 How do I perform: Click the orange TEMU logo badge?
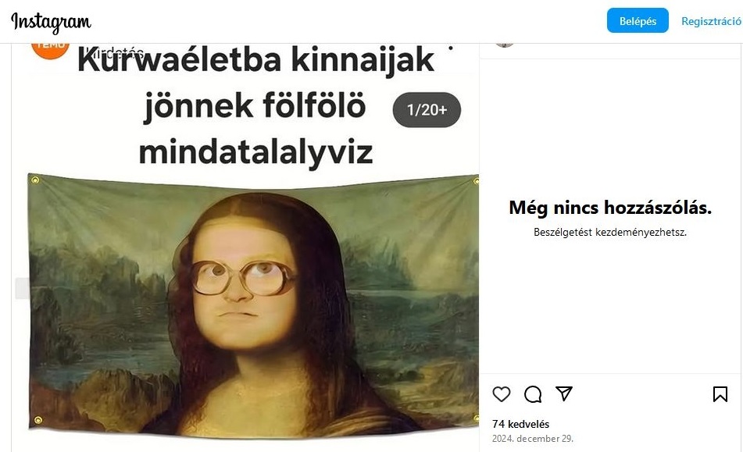click(50, 51)
